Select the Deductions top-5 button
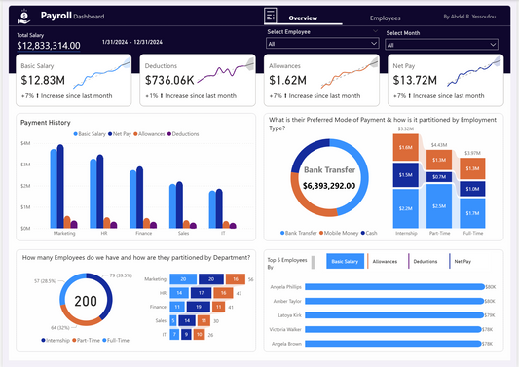The height and width of the screenshot is (367, 519). click(x=426, y=261)
